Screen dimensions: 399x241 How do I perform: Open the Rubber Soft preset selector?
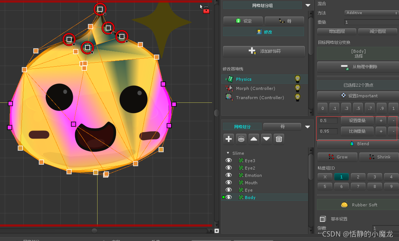point(358,205)
